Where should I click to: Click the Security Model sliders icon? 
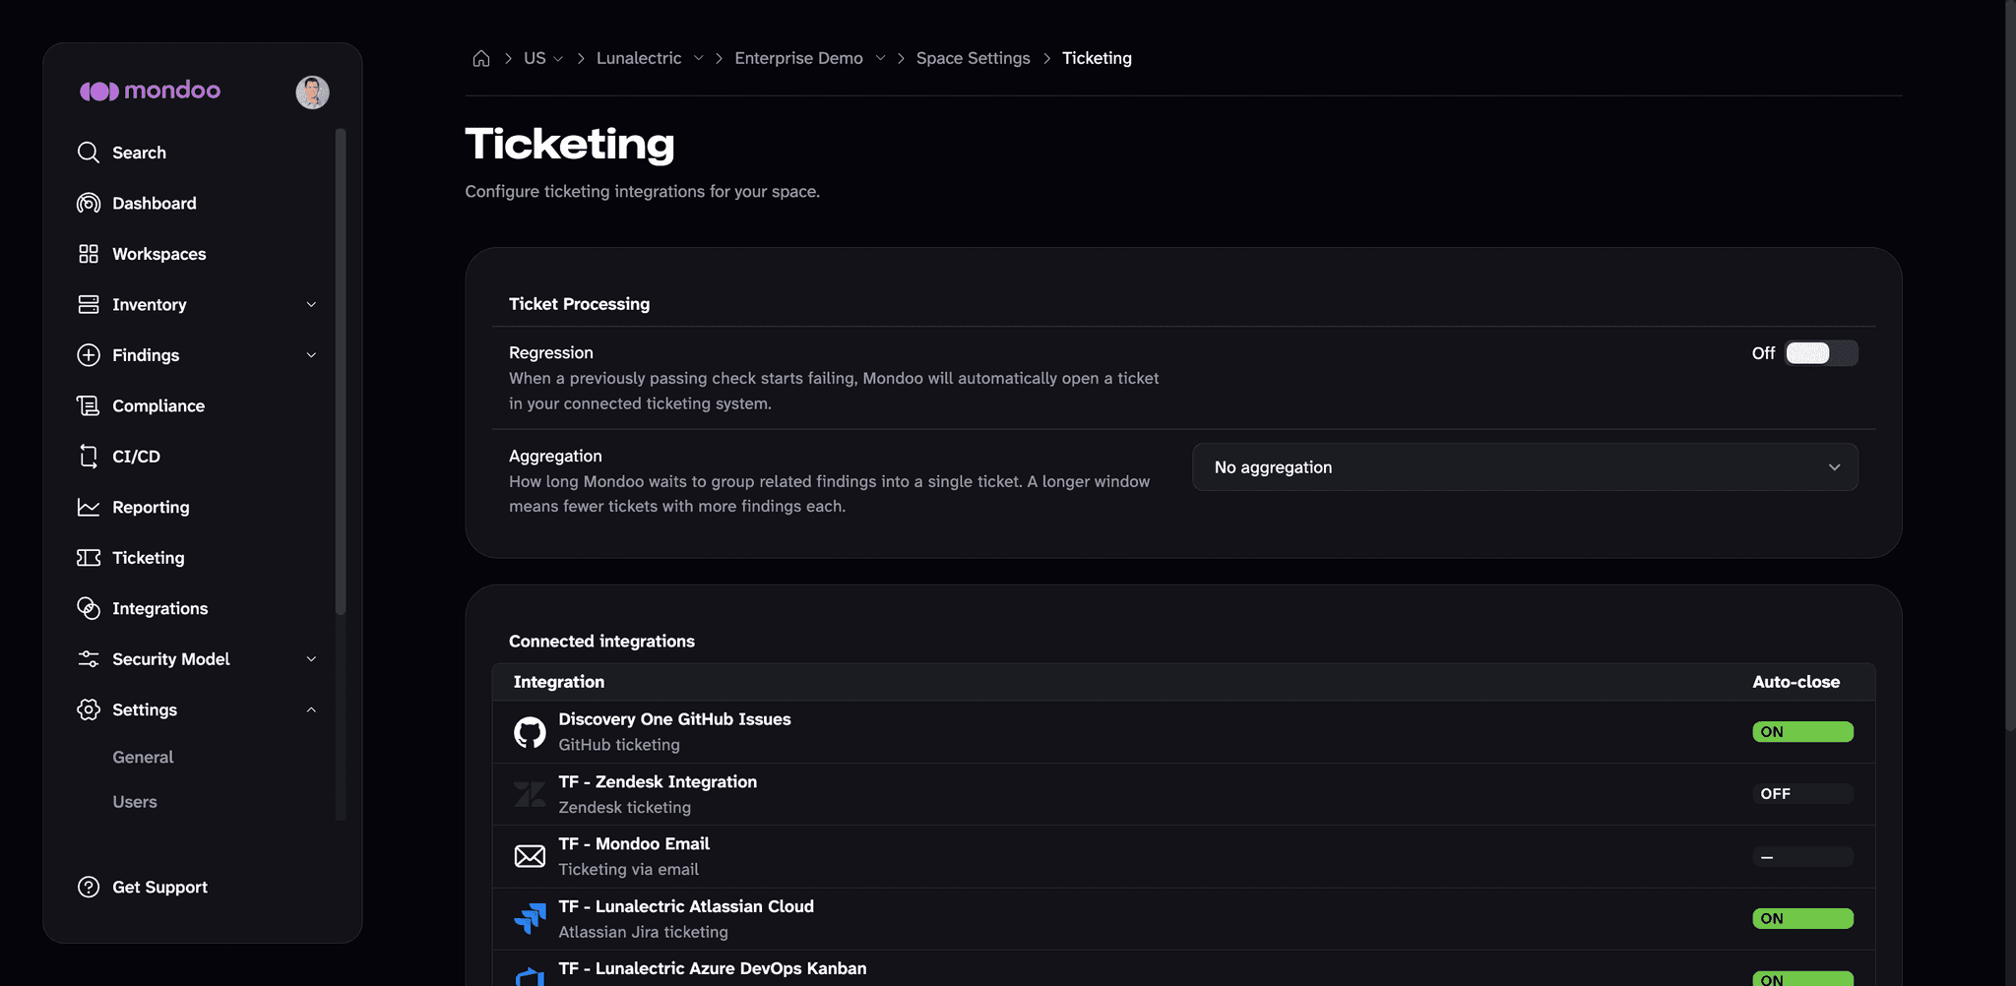point(89,659)
